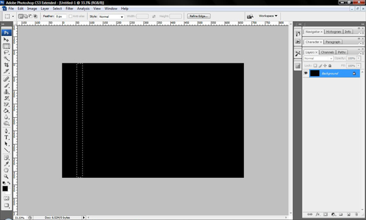Open the Layer Comps panel icon in dock
The image size is (366, 220).
(298, 66)
